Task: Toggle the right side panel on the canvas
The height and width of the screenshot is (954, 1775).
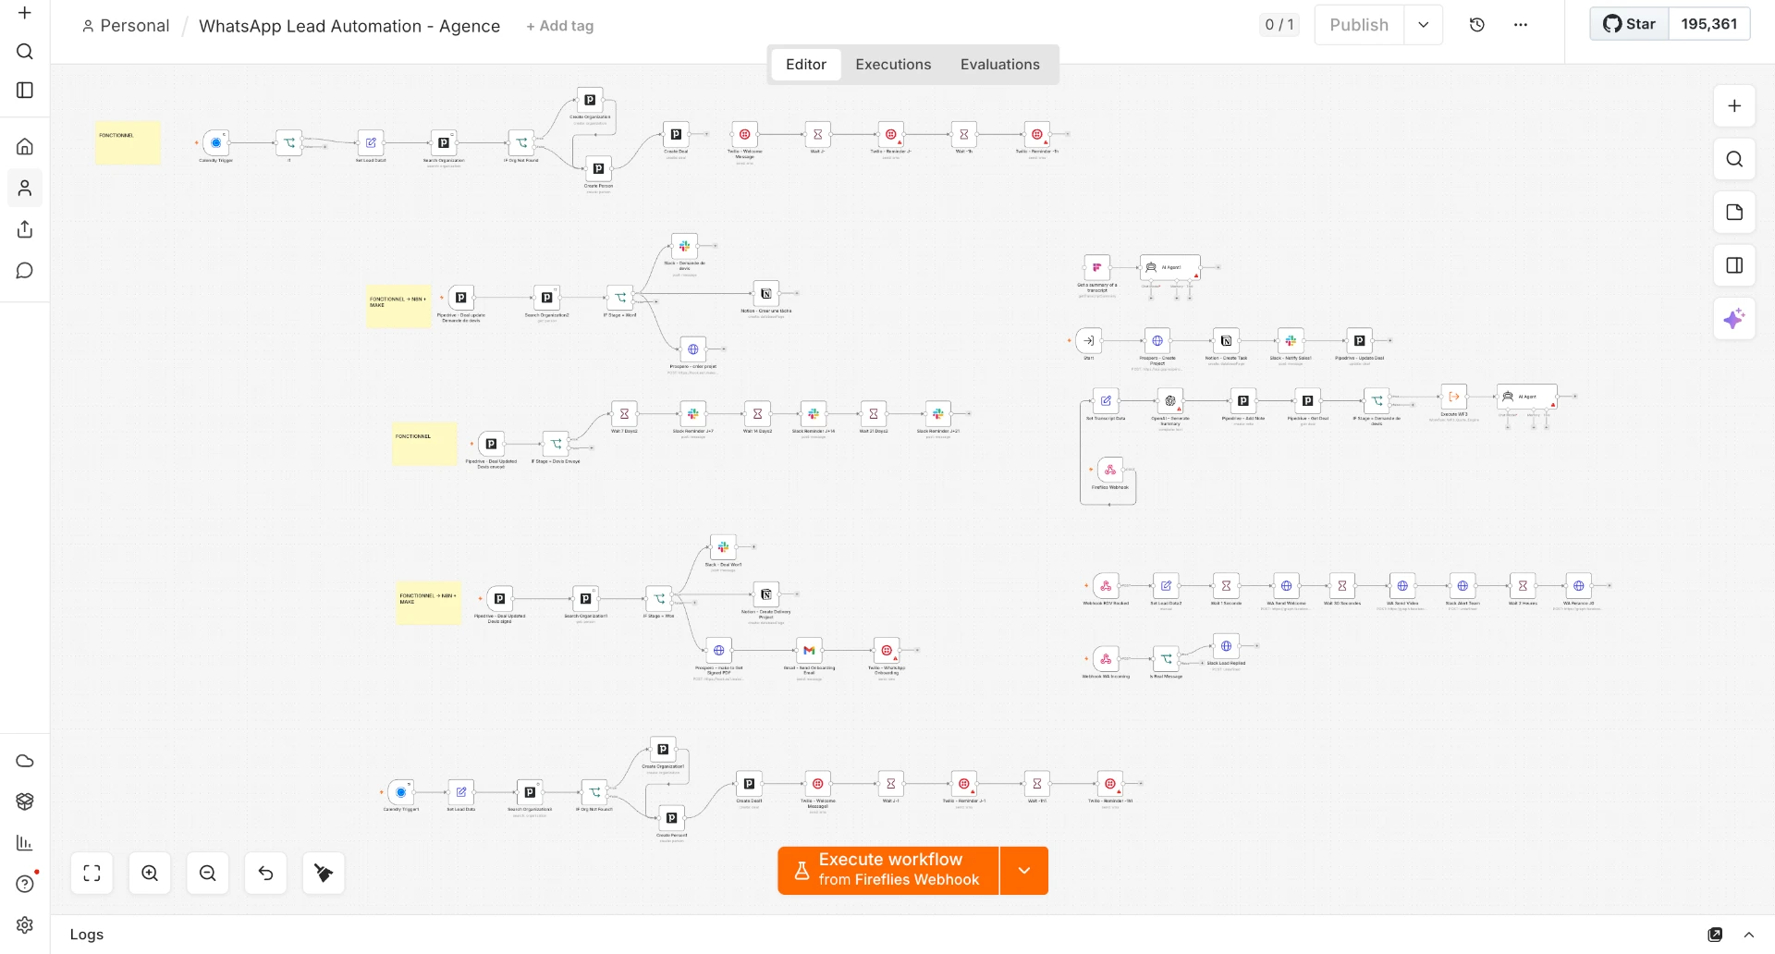Action: pyautogui.click(x=1734, y=265)
